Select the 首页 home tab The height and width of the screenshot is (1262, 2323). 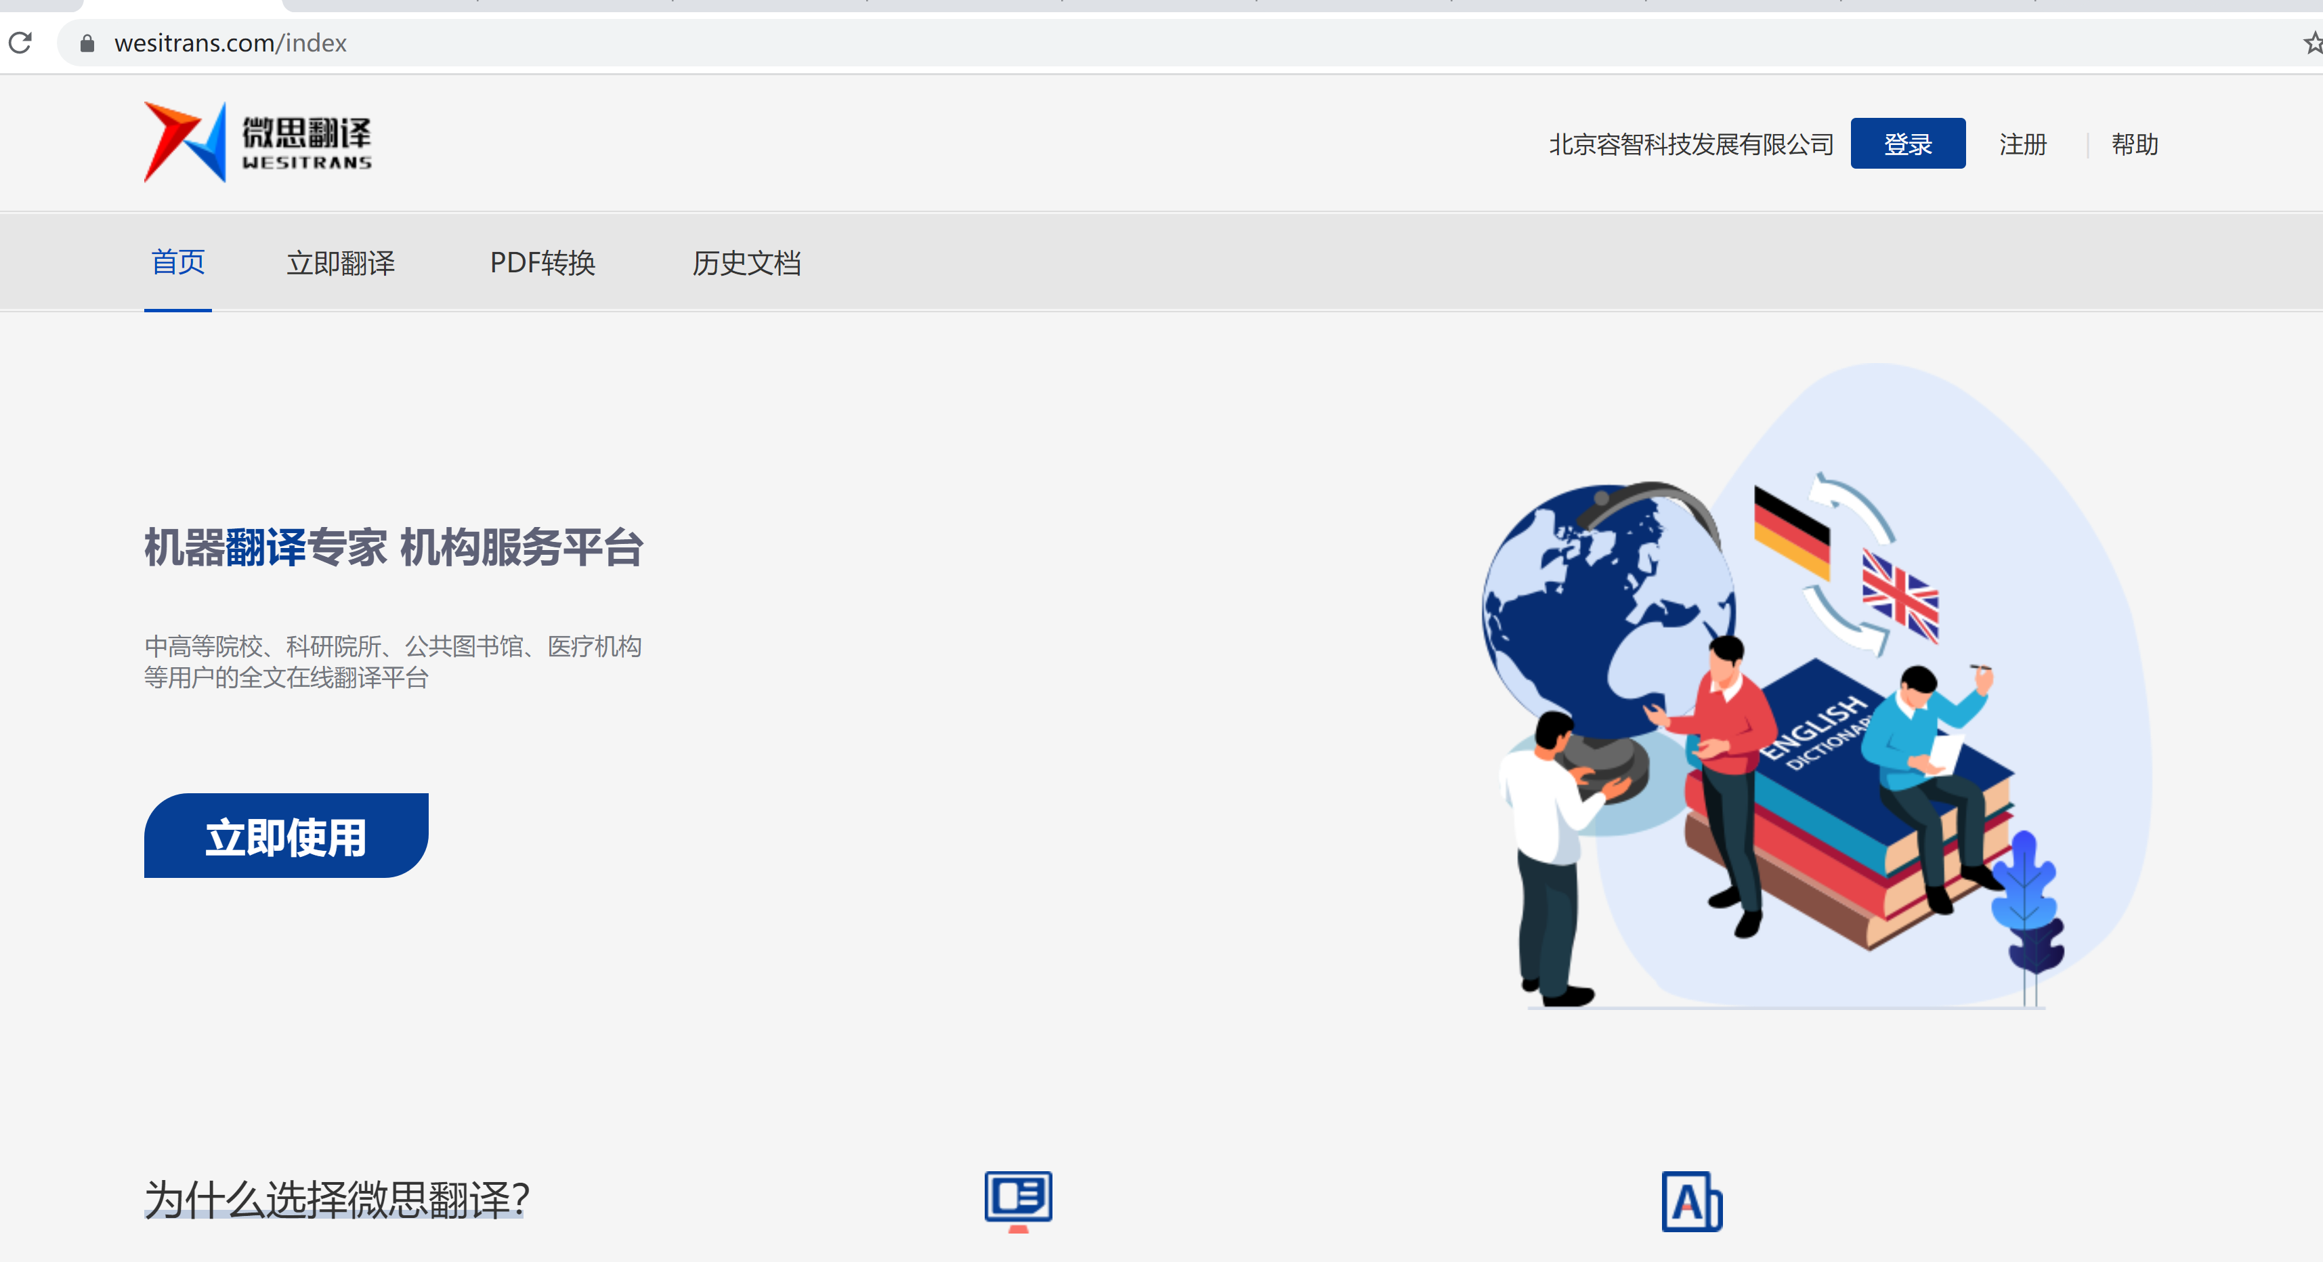(x=177, y=263)
